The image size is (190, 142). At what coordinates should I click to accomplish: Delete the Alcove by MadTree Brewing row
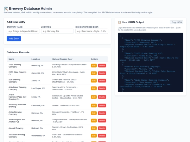[x=102, y=106]
